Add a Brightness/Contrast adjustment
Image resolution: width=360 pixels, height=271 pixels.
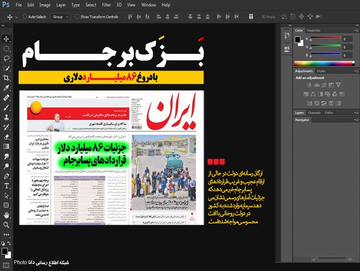click(x=309, y=85)
